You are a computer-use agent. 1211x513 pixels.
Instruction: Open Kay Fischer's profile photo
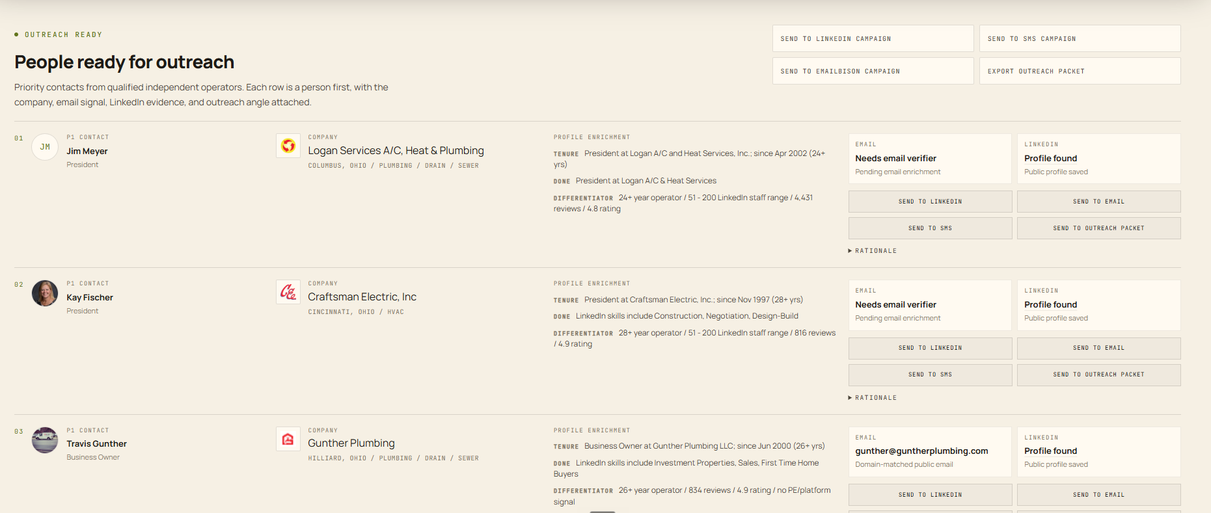click(x=45, y=293)
